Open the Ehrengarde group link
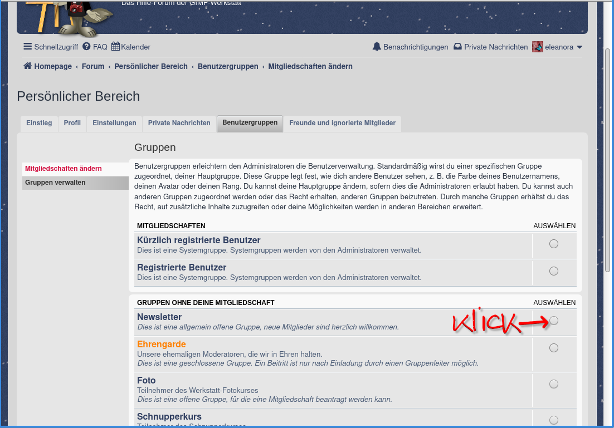614x428 pixels. click(x=162, y=345)
